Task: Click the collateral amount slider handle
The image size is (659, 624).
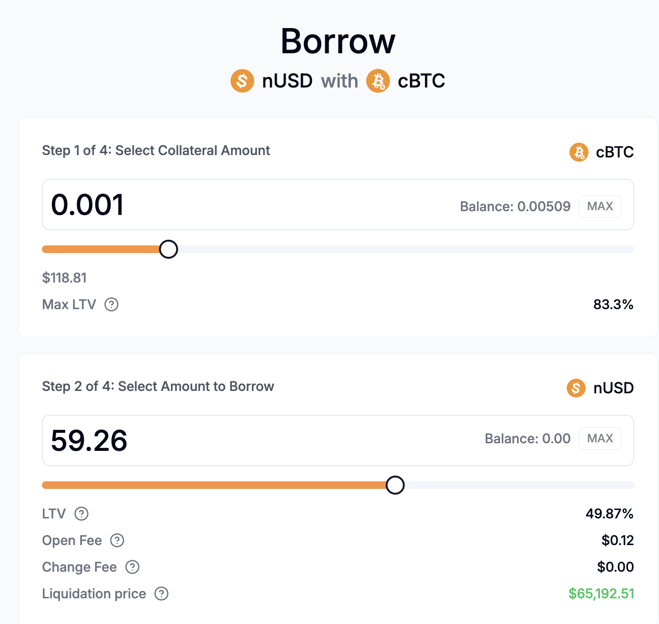Action: coord(169,249)
